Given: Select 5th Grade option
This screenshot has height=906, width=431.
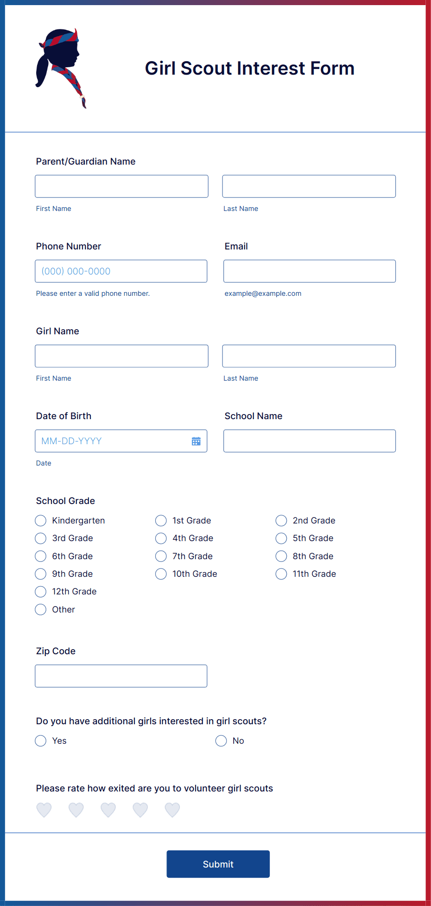Looking at the screenshot, I should [281, 538].
